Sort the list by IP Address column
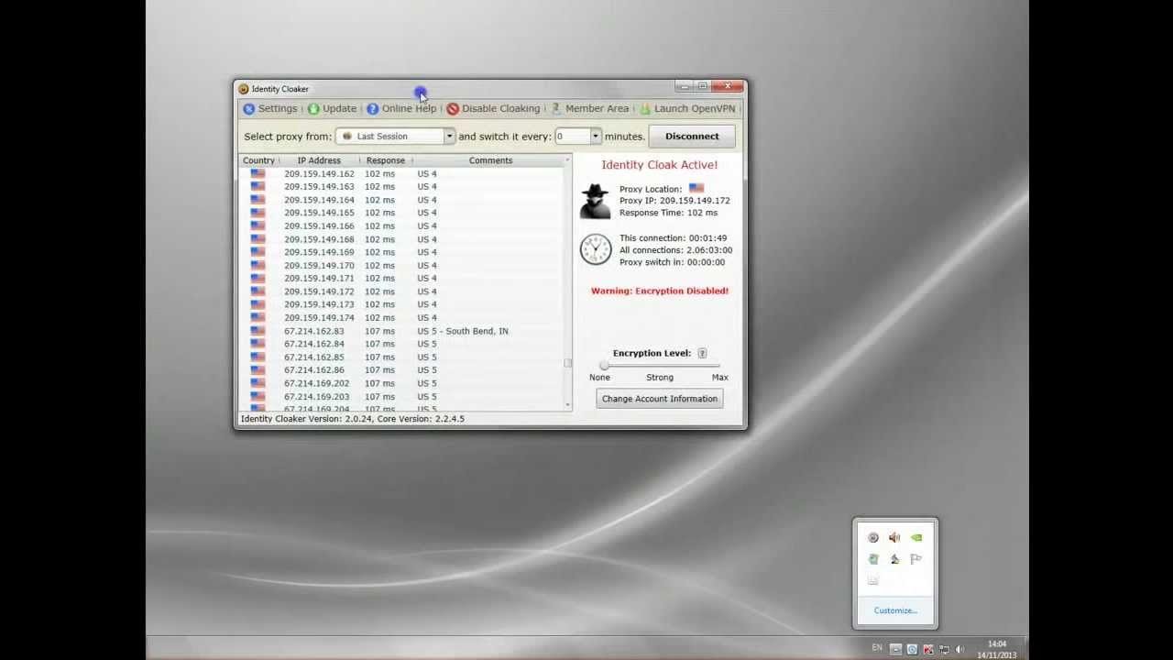Viewport: 1173px width, 660px height. click(x=318, y=160)
